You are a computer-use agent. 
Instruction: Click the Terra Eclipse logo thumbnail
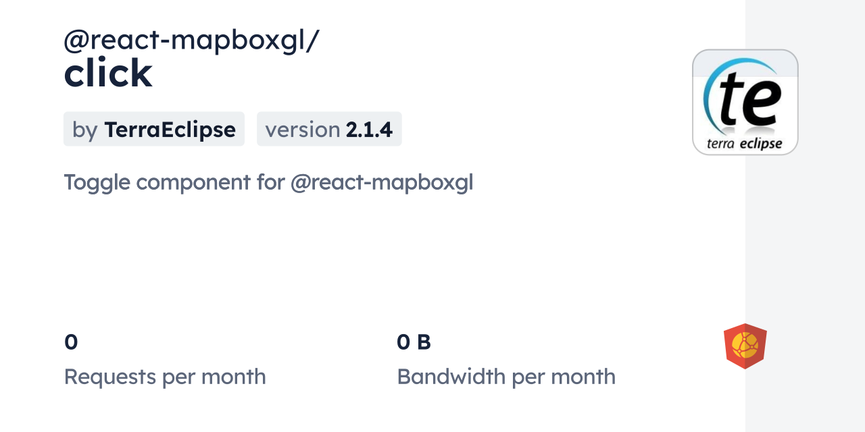tap(745, 102)
